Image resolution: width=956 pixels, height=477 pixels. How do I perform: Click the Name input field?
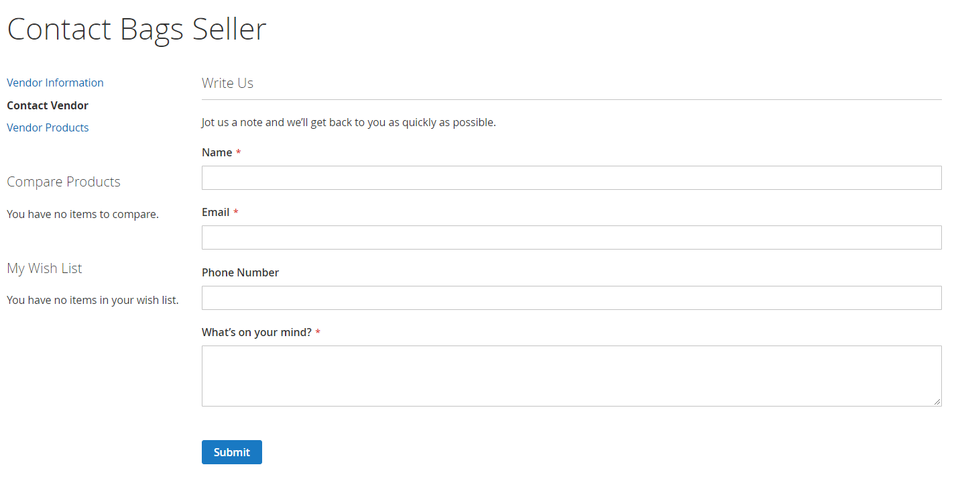[571, 178]
